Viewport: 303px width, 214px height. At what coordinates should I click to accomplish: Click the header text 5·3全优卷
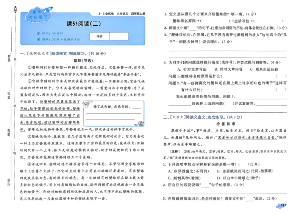(x=106, y=14)
